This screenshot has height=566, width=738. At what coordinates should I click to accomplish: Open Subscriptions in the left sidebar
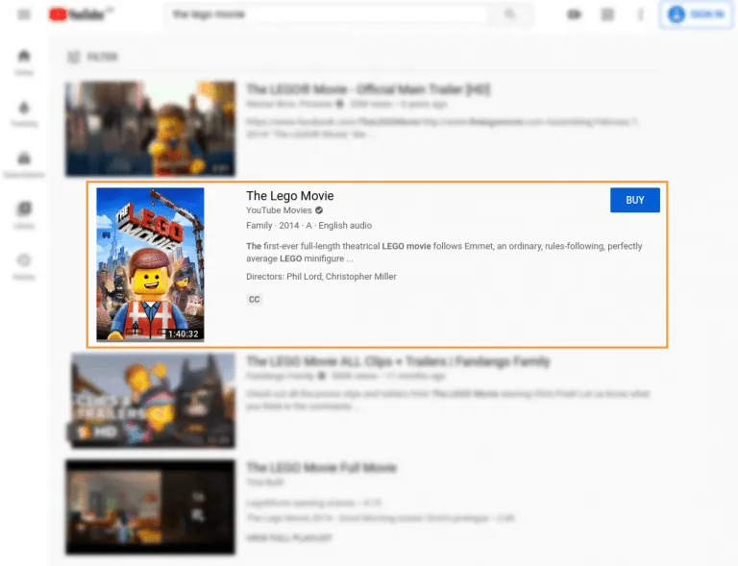[24, 164]
